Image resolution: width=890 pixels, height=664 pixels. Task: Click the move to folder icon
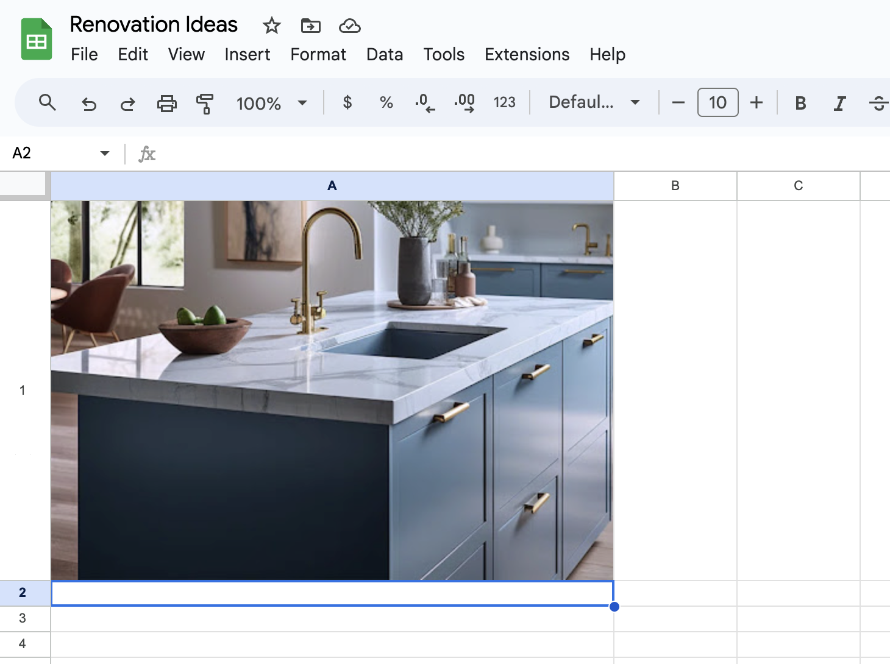tap(310, 26)
